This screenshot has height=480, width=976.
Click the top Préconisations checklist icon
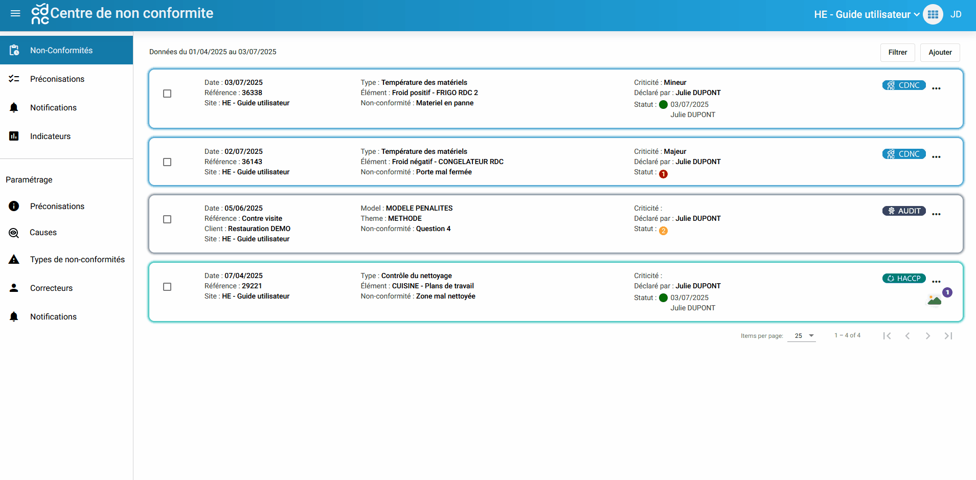tap(14, 79)
